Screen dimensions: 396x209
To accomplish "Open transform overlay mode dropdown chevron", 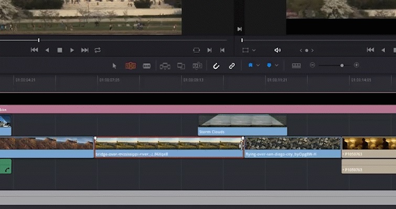I will pyautogui.click(x=254, y=50).
